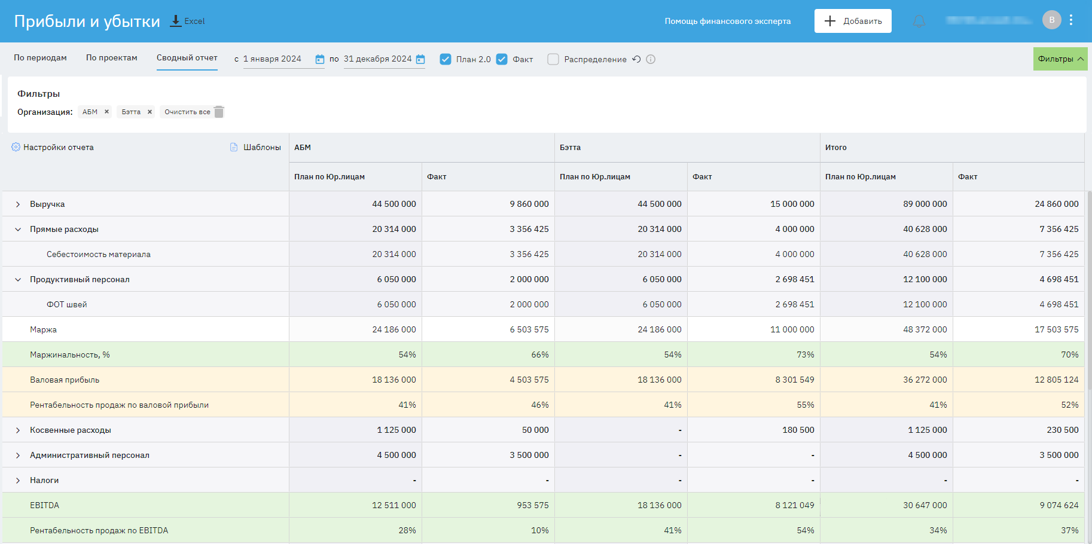
Task: Open Помощь финансового эксперта link
Action: tap(727, 21)
